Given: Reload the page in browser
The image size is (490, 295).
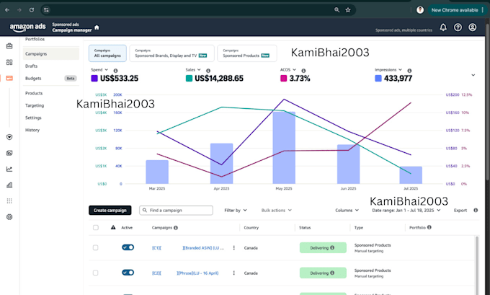Looking at the screenshot, I should 32,10.
